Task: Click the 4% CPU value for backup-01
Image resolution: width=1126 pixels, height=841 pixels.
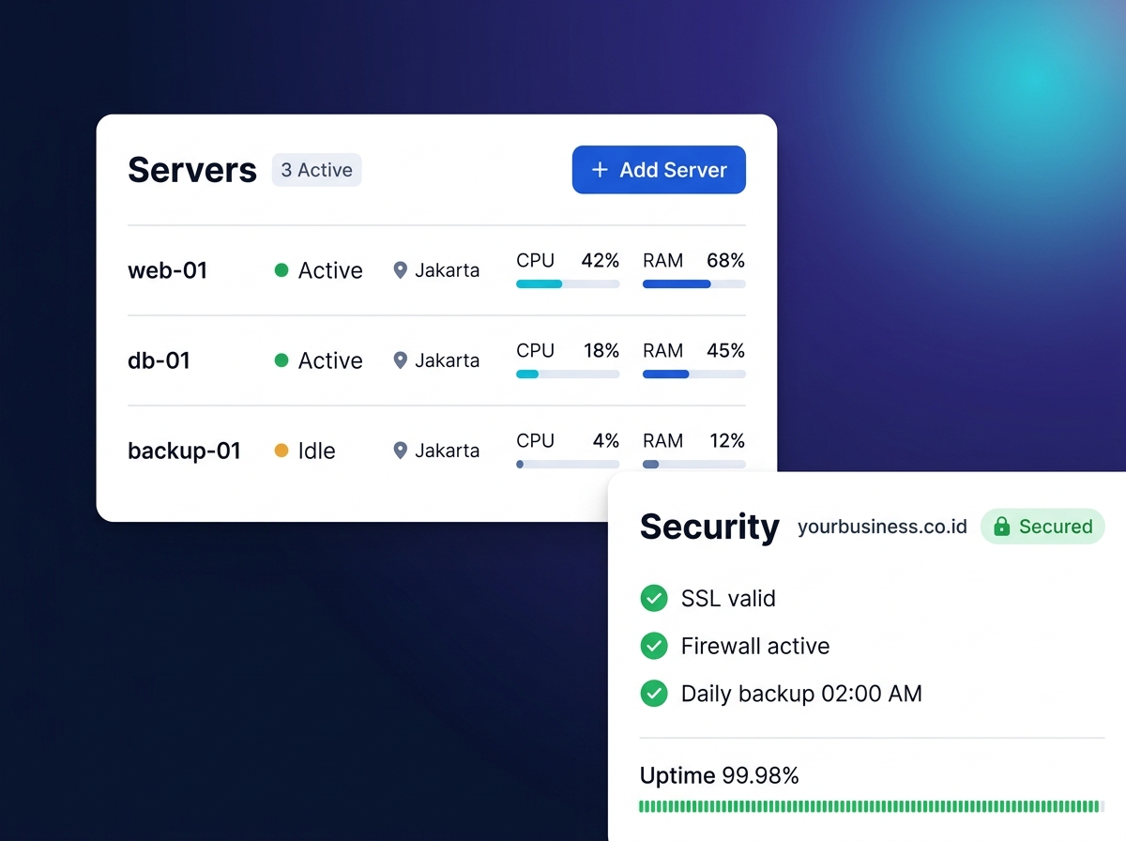Action: [x=606, y=440]
